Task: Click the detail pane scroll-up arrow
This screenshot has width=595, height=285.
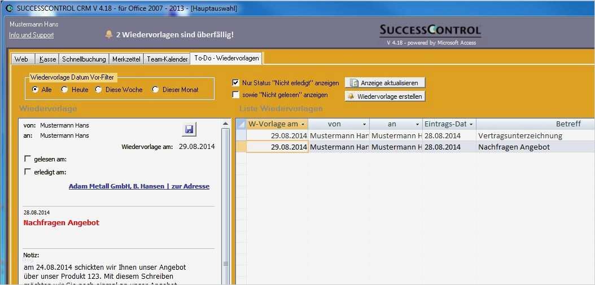Action: point(225,124)
